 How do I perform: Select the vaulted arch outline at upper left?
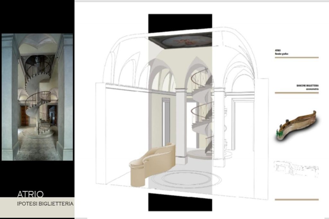click(125, 64)
